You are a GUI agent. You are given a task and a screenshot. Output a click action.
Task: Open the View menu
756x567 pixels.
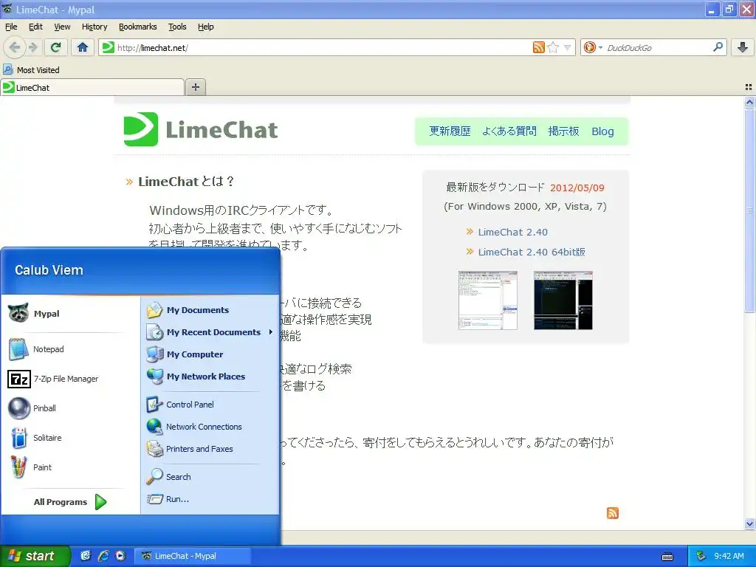[62, 27]
